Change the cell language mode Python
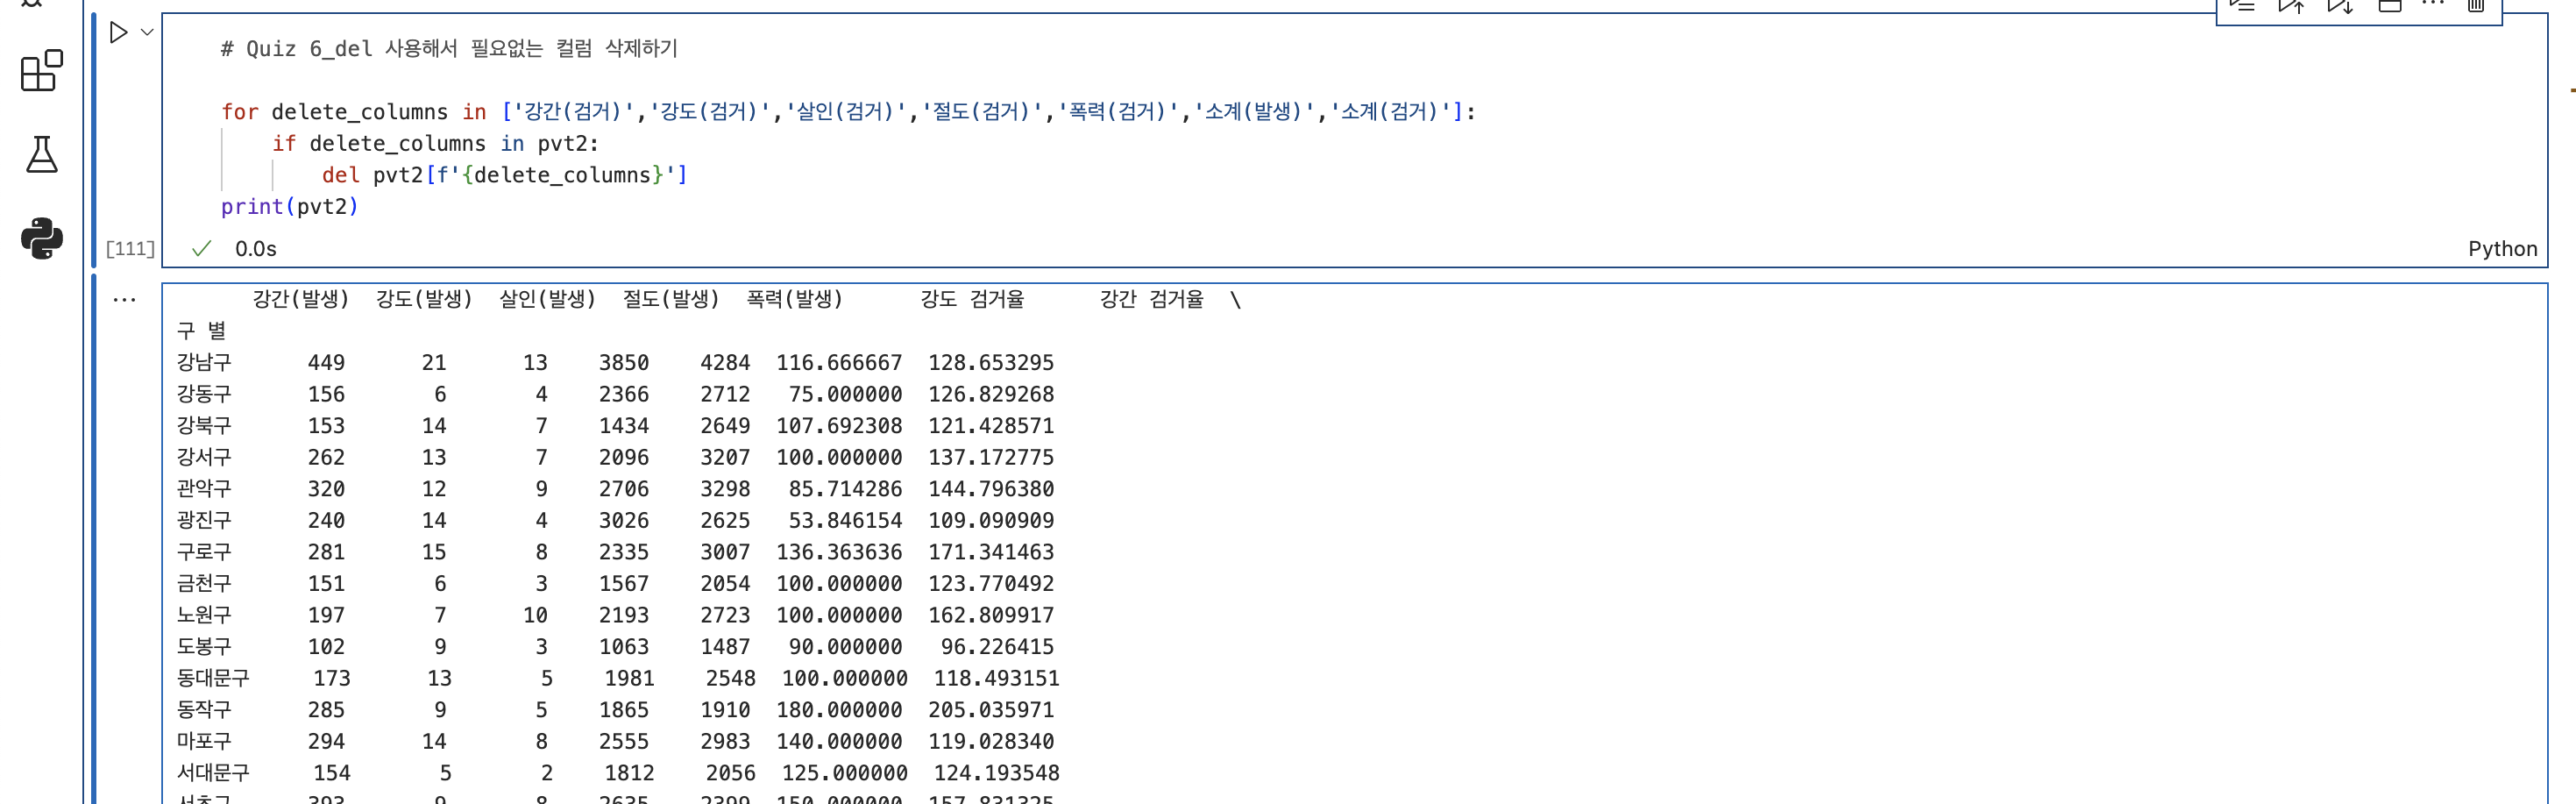The width and height of the screenshot is (2576, 804). (2502, 249)
